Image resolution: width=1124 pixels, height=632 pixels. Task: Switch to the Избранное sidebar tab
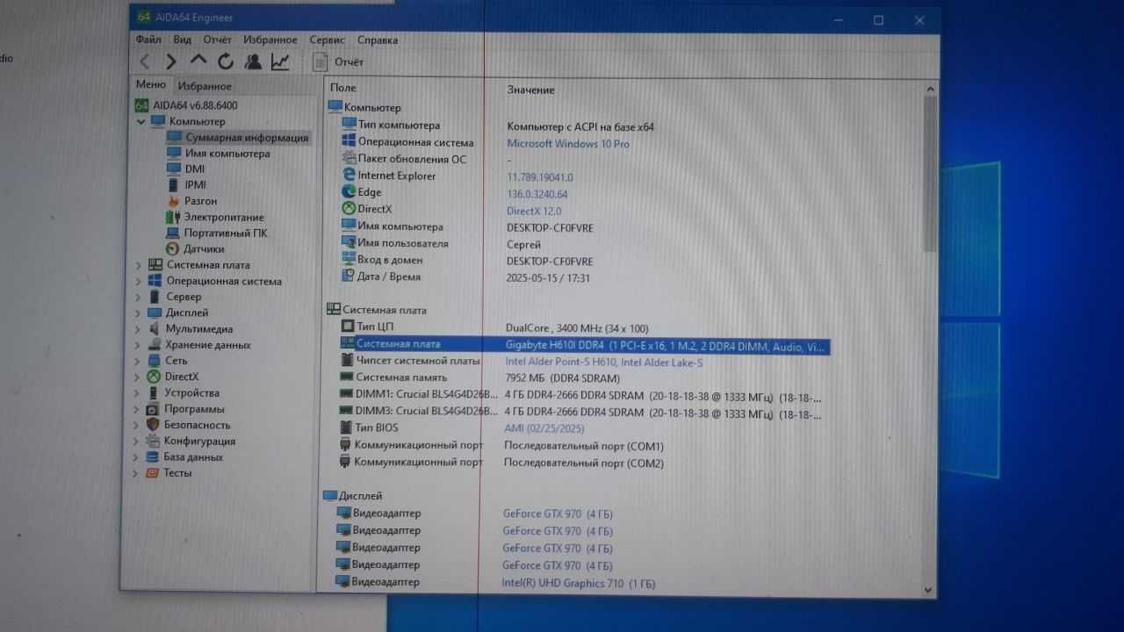[x=205, y=86]
